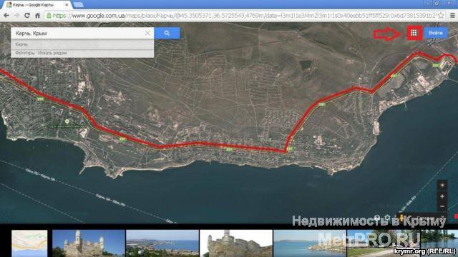Open the Искать рядом link
458x257 pixels.
point(52,53)
